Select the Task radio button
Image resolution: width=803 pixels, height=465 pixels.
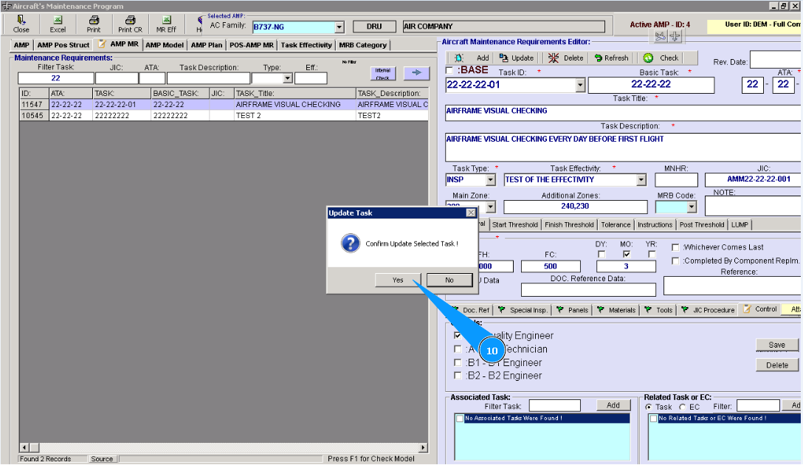[x=649, y=407]
